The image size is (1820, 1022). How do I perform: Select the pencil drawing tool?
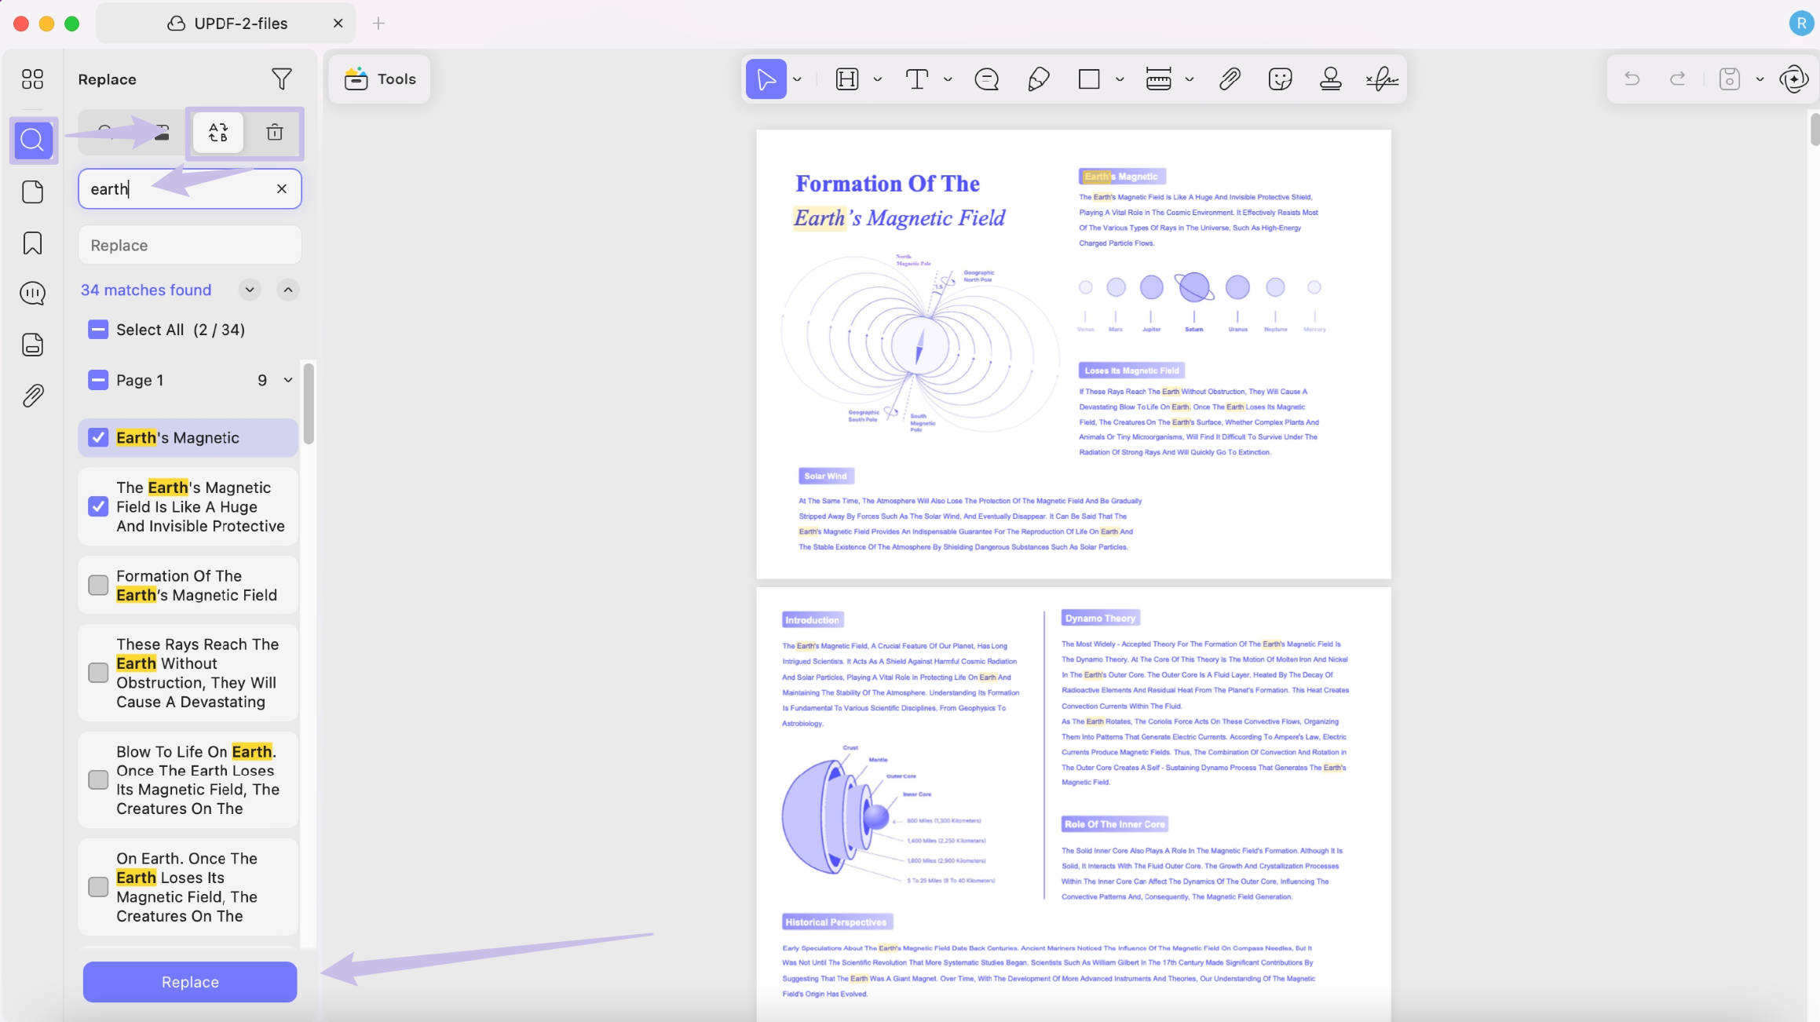click(x=1038, y=78)
